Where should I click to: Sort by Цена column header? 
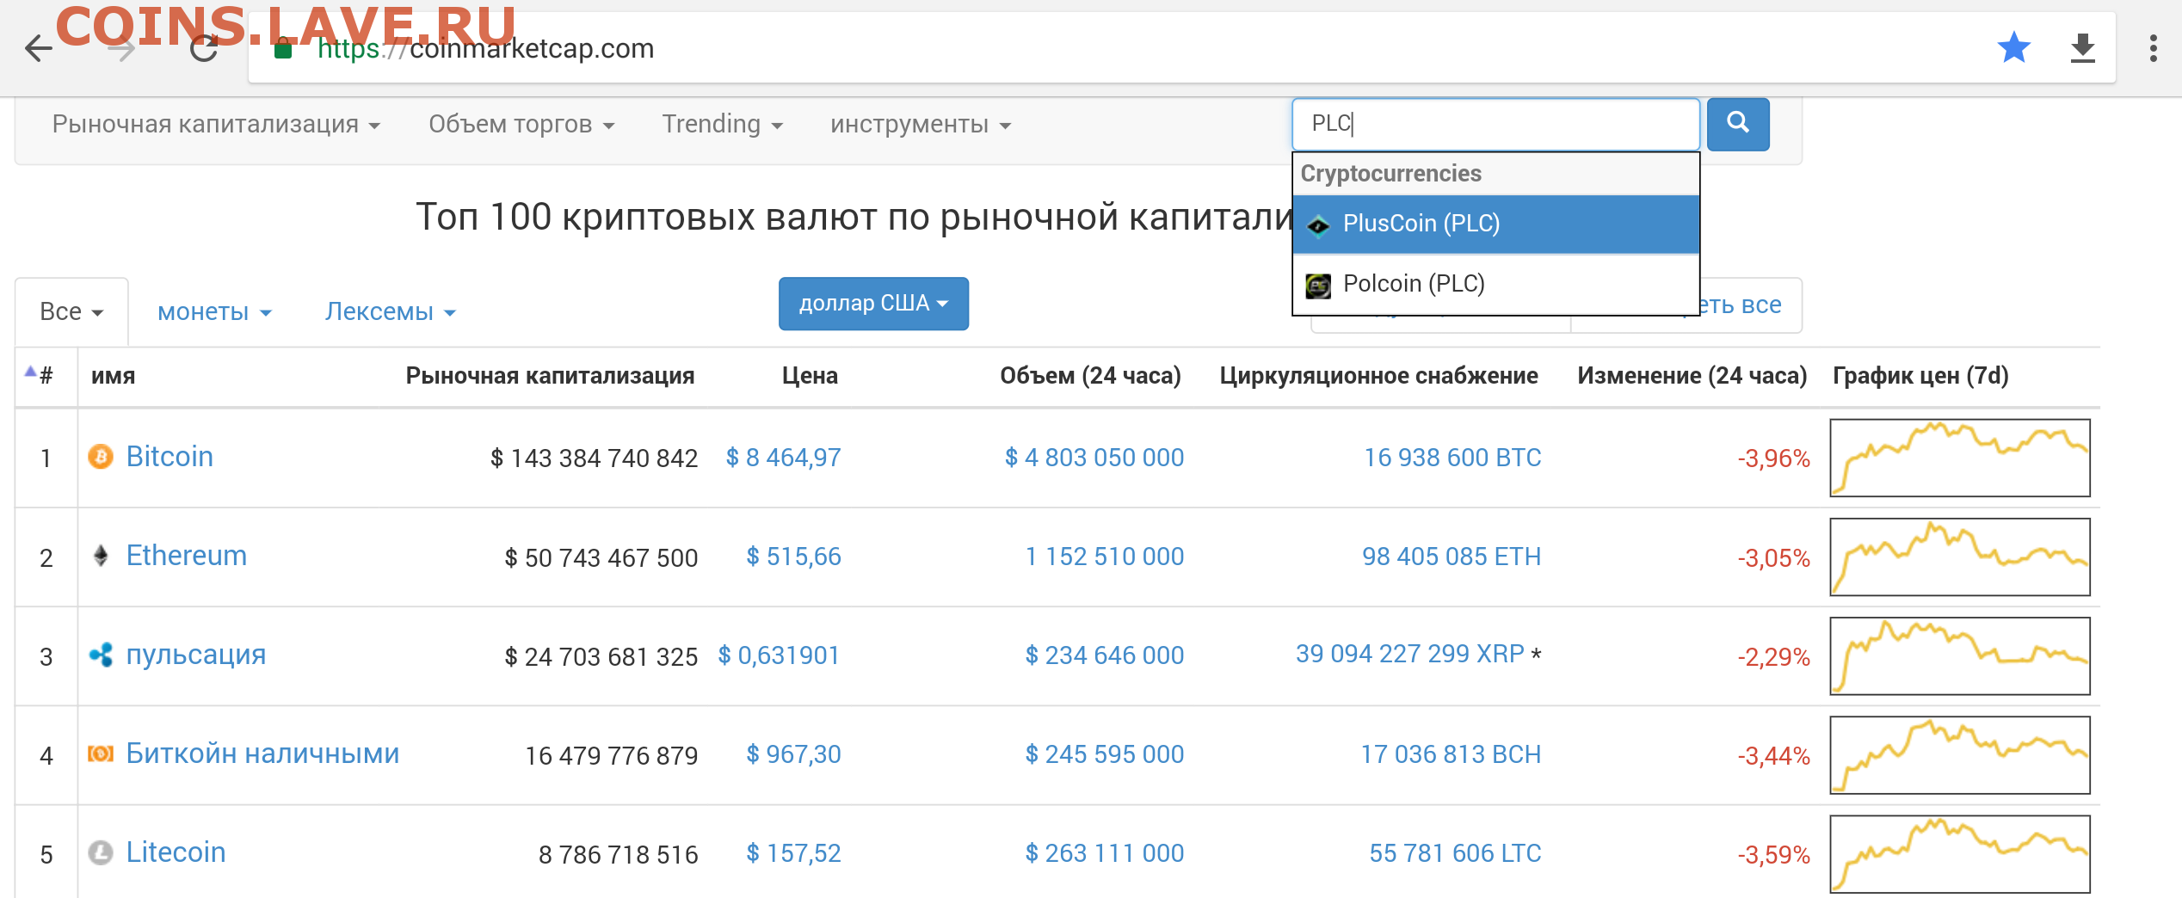coord(810,376)
